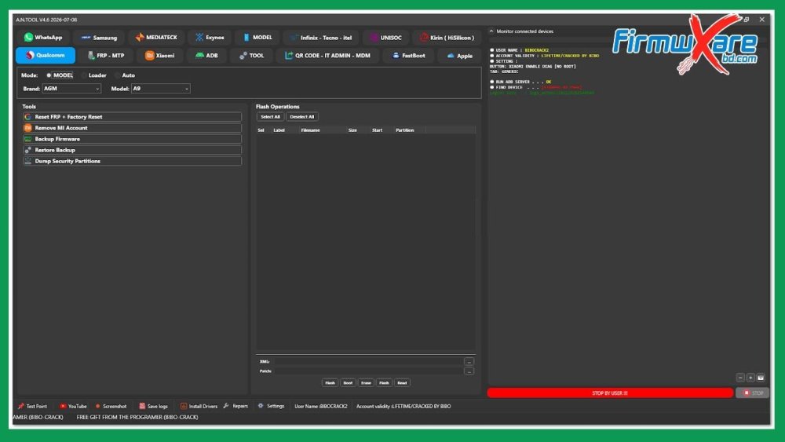The image size is (785, 442).
Task: Switch to the FastBoot tab
Action: click(408, 56)
